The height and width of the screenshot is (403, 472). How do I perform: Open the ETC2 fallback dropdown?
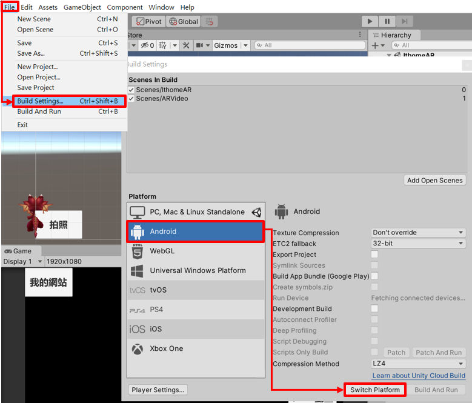point(419,243)
